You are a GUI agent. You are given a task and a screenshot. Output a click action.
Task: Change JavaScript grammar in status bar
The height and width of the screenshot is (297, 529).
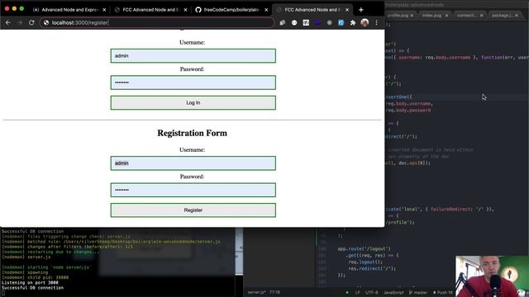click(x=393, y=293)
